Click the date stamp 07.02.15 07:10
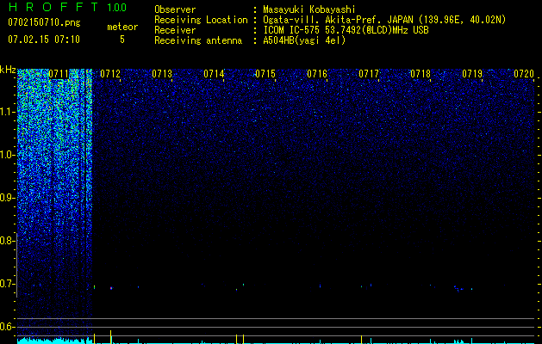 [x=44, y=40]
